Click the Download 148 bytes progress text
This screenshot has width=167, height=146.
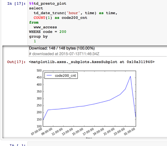tap(62, 48)
